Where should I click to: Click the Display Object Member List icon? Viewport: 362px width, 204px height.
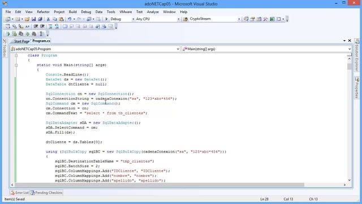8,27
